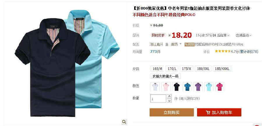Select the white polo shirt color swatch
Image resolution: width=262 pixels, height=126 pixels.
point(155,87)
